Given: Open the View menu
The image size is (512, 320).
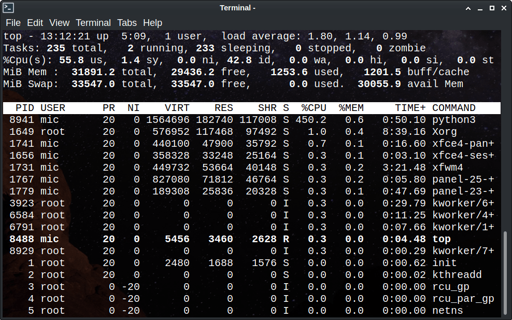Looking at the screenshot, I should 59,23.
